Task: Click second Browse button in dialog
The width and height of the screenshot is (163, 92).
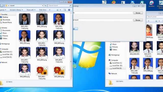Action: coord(138,20)
